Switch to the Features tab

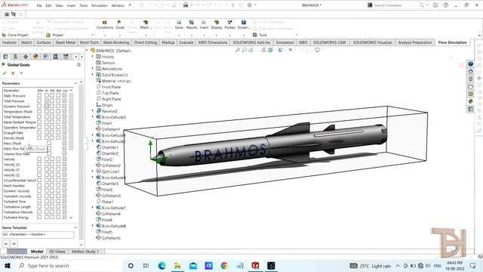[9, 42]
